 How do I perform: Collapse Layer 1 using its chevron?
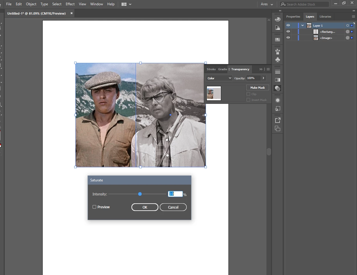point(302,25)
